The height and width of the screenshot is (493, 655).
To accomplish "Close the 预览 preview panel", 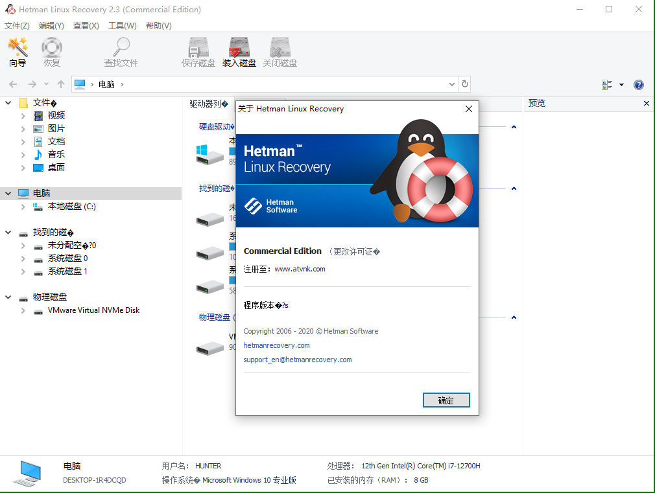I will [x=646, y=104].
